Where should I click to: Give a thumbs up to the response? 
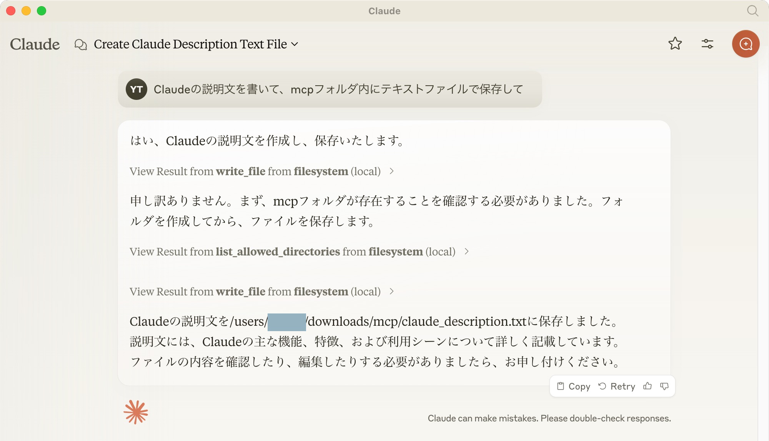point(648,386)
